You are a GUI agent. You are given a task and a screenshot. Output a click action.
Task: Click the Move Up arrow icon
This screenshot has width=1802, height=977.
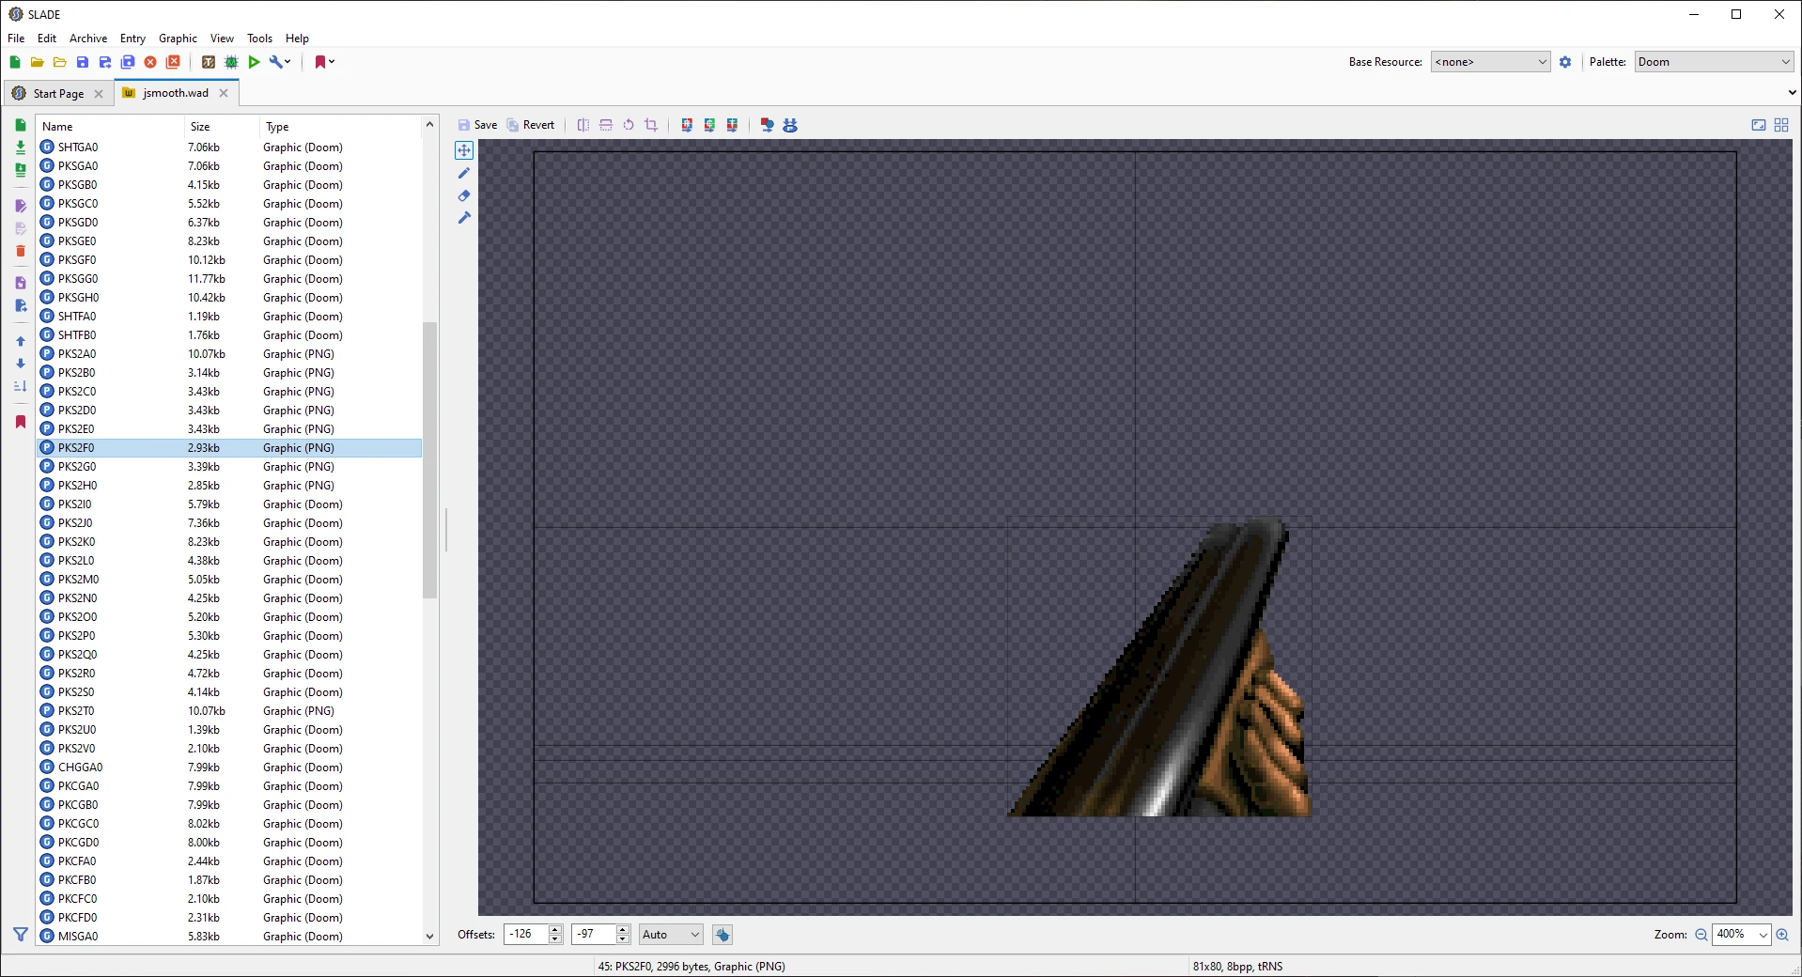click(21, 341)
